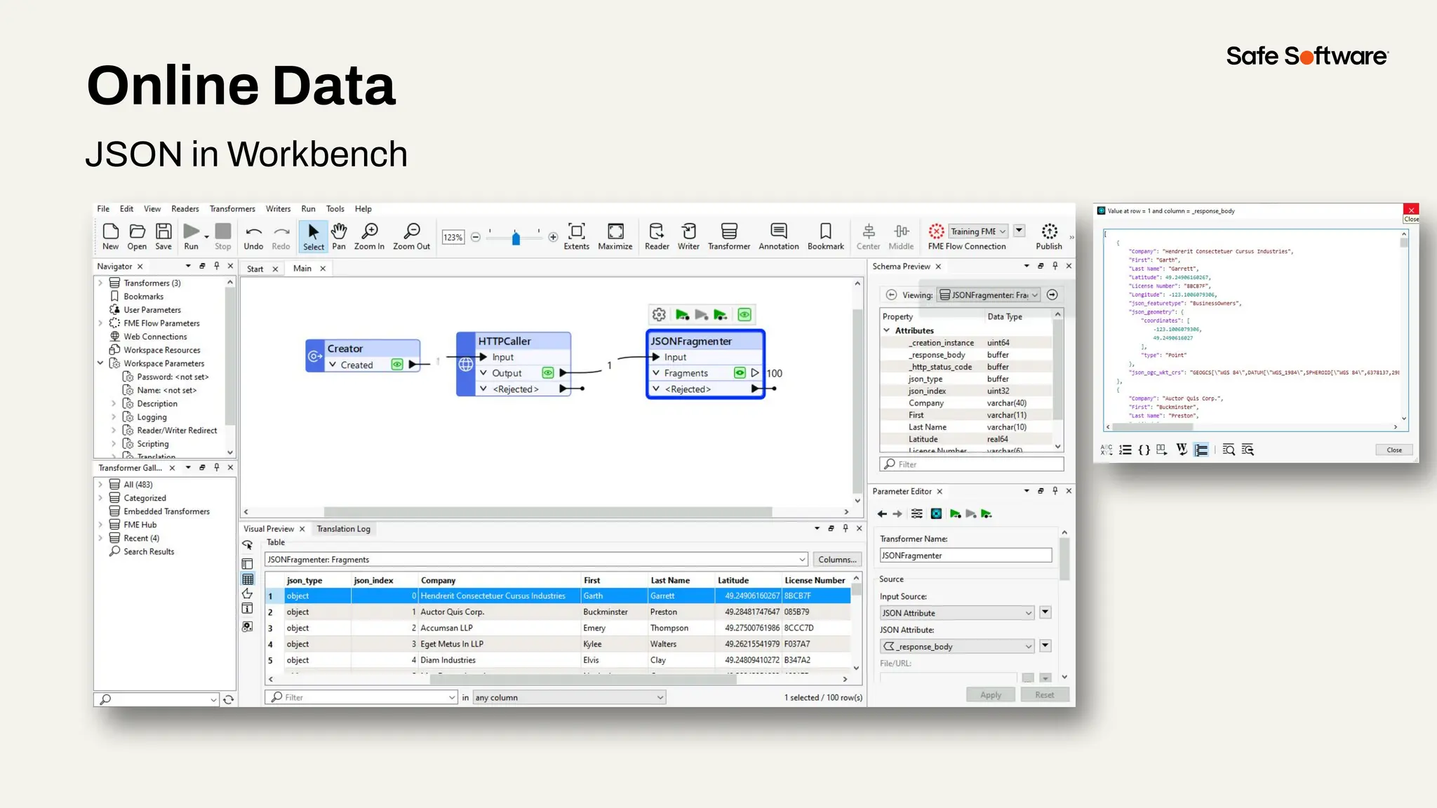Click the zoom level slider handle

click(x=516, y=238)
